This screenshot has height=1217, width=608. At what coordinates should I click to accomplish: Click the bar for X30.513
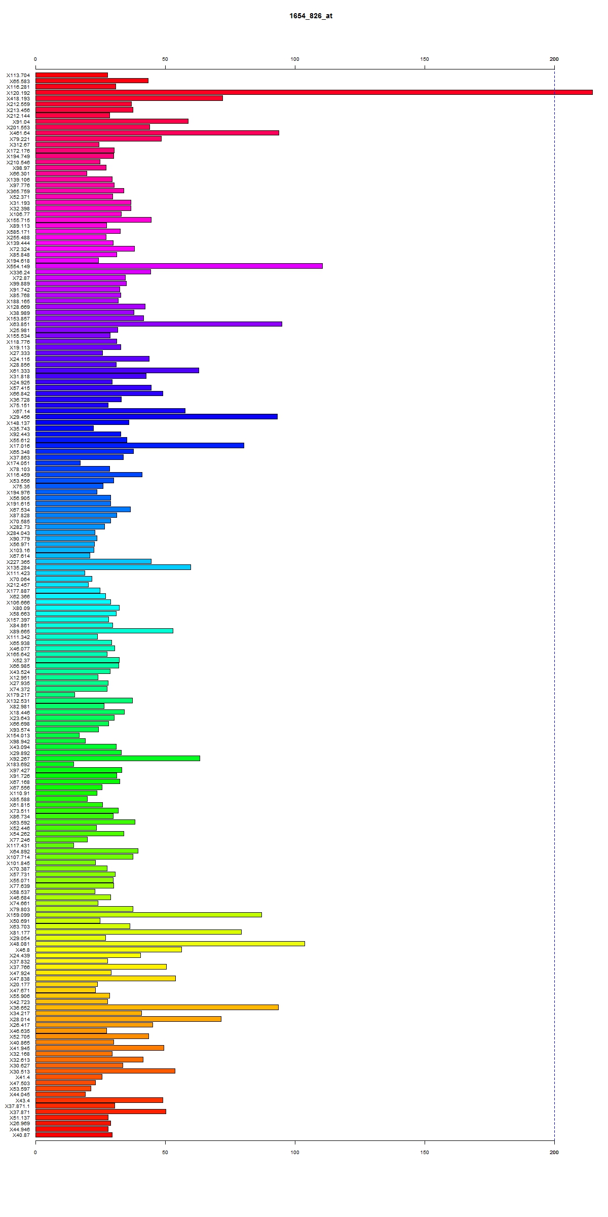[105, 1070]
